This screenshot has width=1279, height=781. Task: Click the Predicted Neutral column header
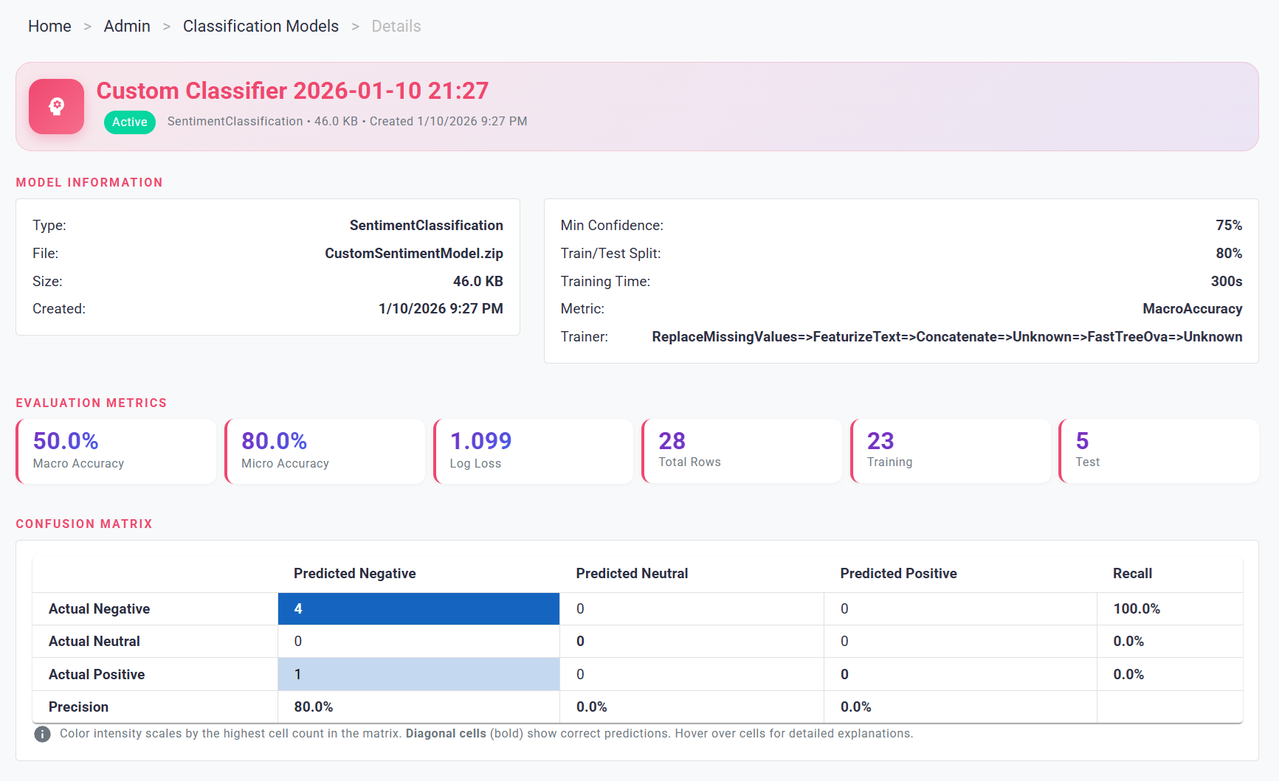tap(632, 574)
